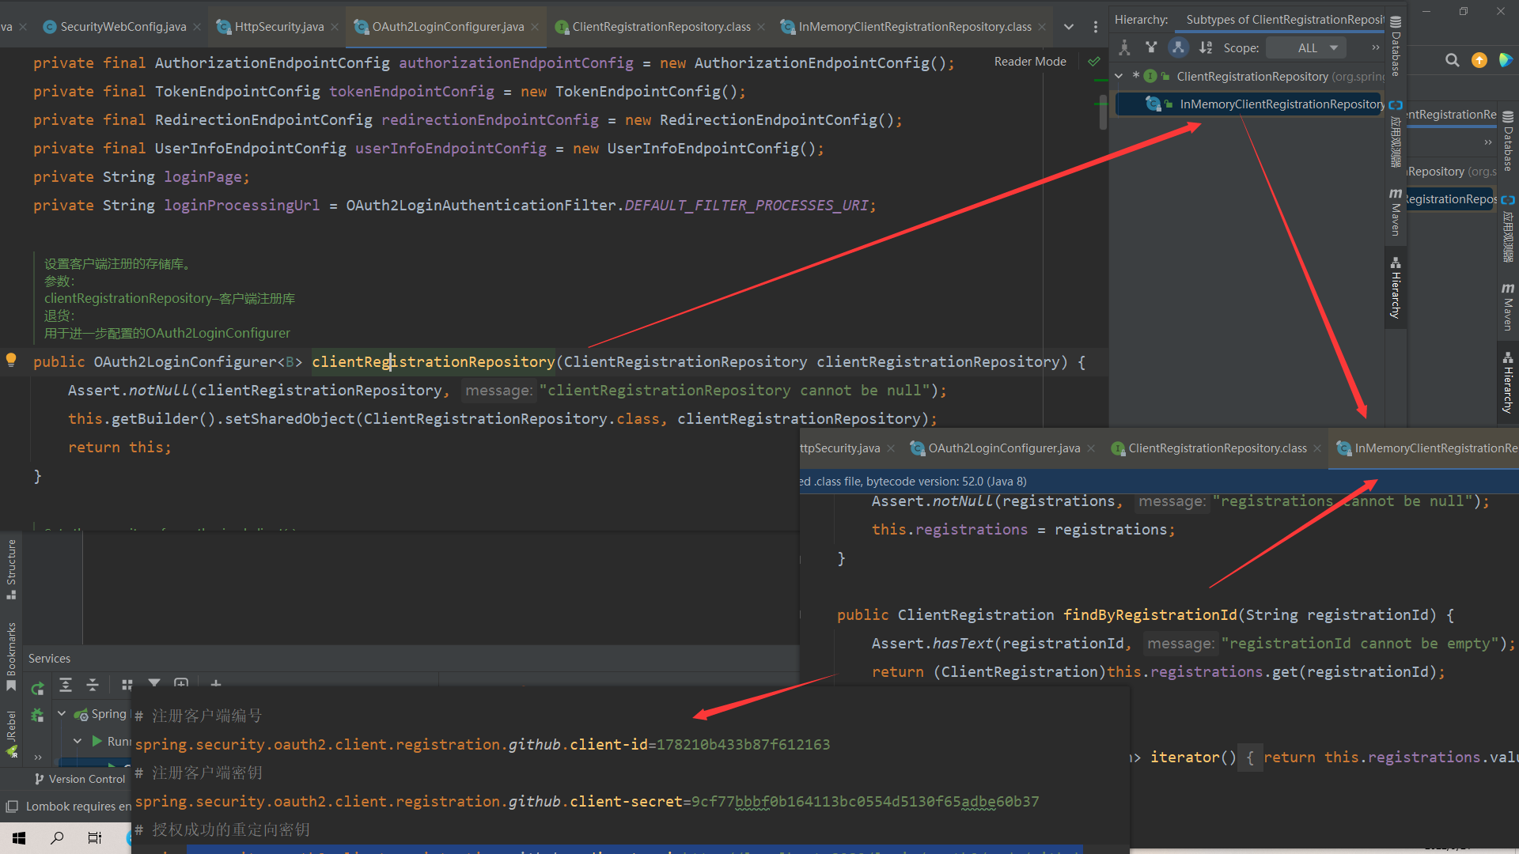
Task: Click the findByRegistrationId method name
Action: pyautogui.click(x=1150, y=615)
